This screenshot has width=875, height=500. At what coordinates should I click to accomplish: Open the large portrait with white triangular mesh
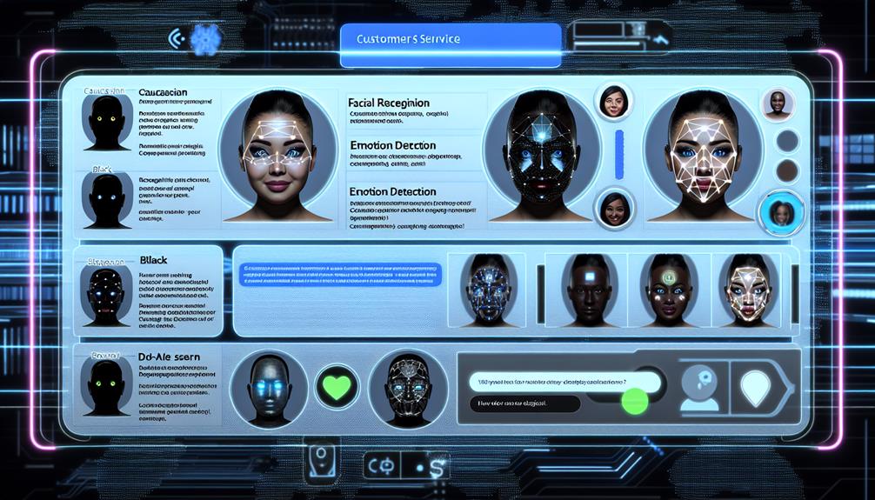[703, 157]
